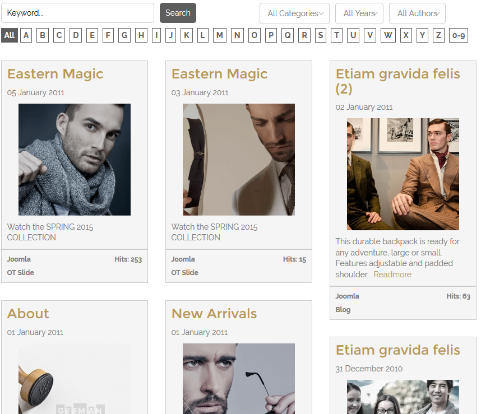The width and height of the screenshot is (481, 414).
Task: Filter articles by letter J
Action: coord(170,35)
